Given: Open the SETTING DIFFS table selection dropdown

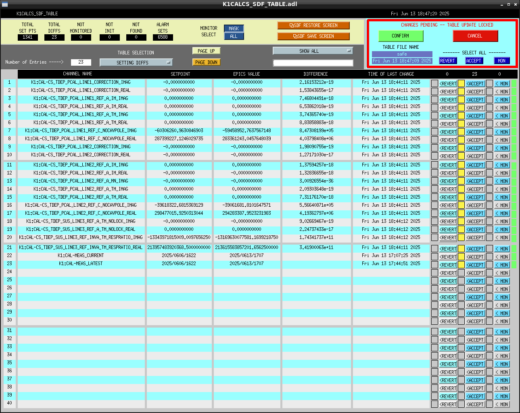Looking at the screenshot, I should [136, 62].
